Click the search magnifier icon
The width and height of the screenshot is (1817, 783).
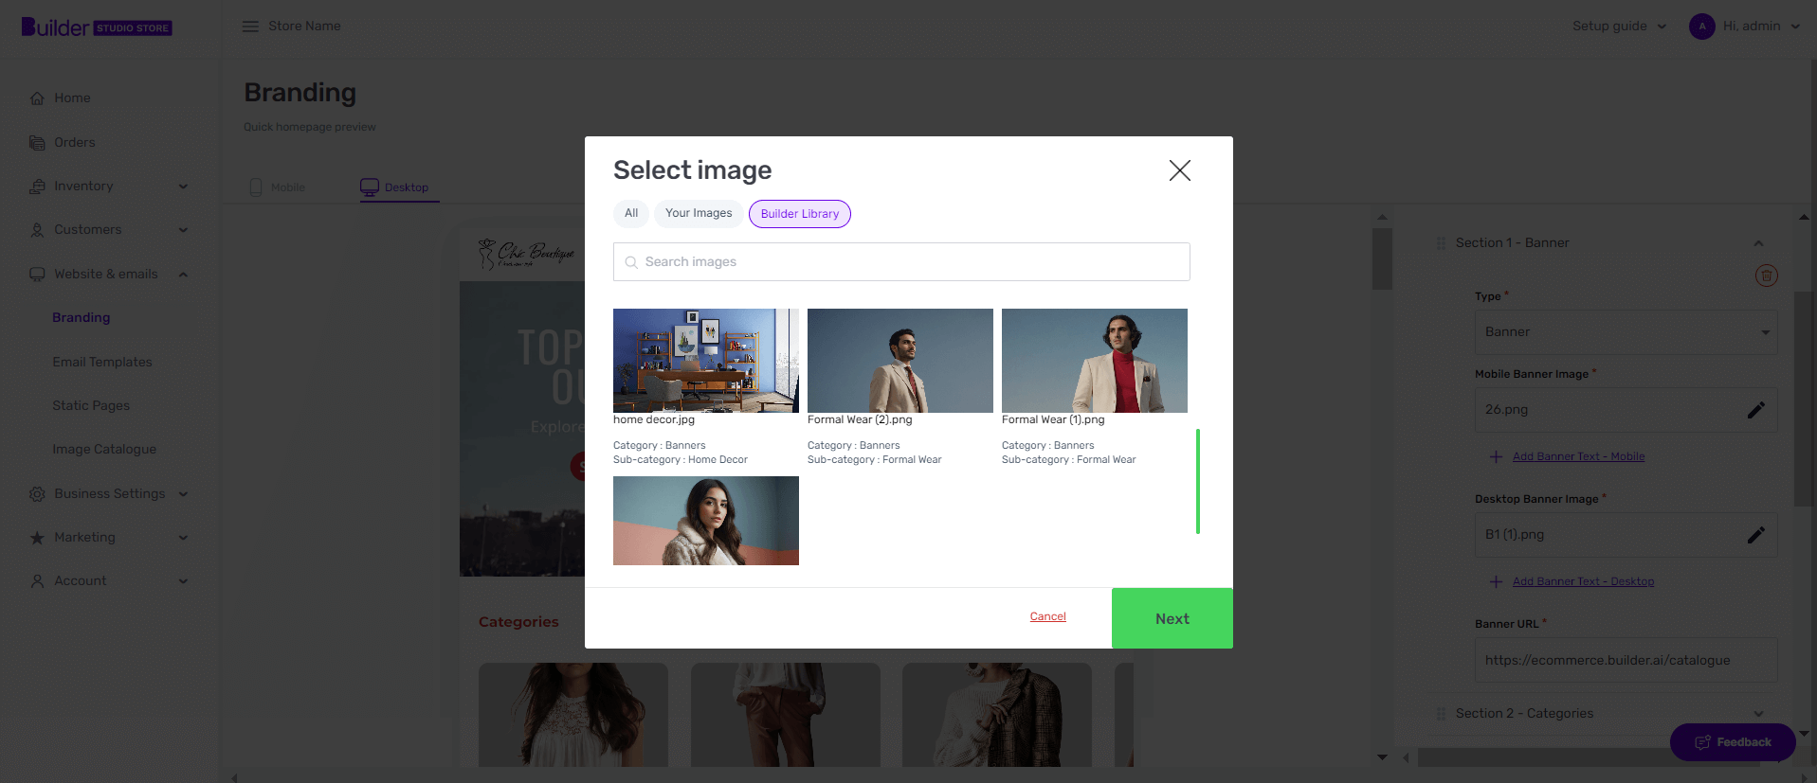pos(631,262)
